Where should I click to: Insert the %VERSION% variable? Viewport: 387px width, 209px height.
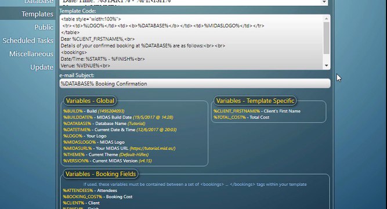pos(76,161)
